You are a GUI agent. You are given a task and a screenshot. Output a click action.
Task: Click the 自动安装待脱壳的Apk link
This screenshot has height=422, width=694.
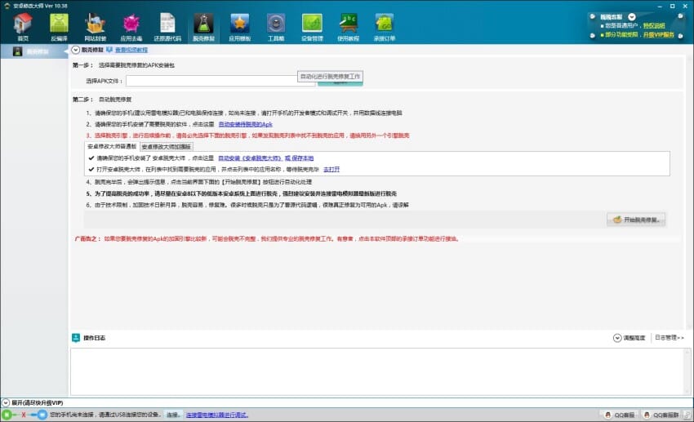[x=244, y=124]
